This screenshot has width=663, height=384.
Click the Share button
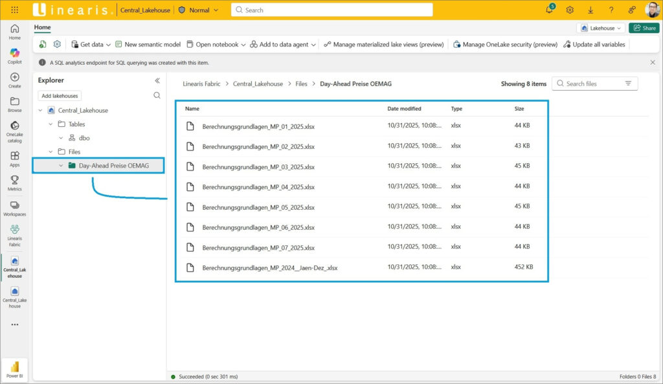click(644, 28)
